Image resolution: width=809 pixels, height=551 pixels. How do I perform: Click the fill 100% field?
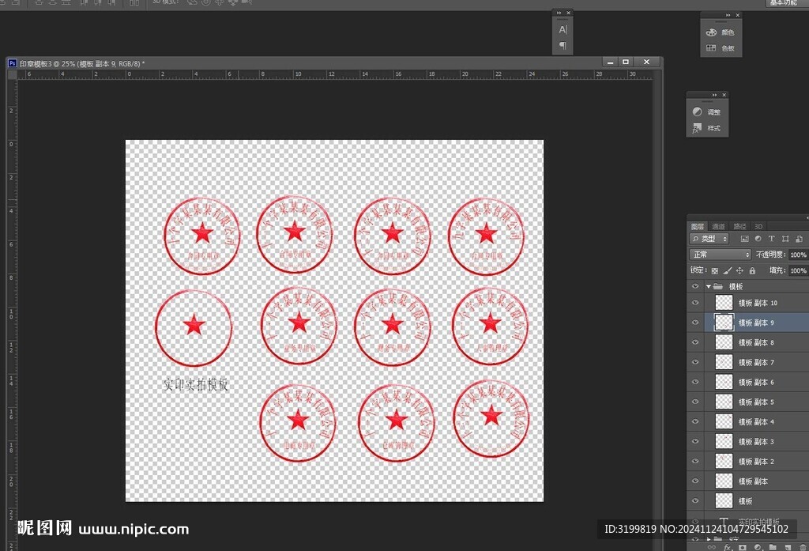coord(798,270)
